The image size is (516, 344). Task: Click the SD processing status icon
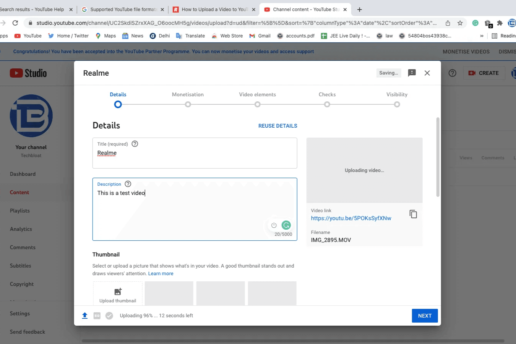point(97,316)
